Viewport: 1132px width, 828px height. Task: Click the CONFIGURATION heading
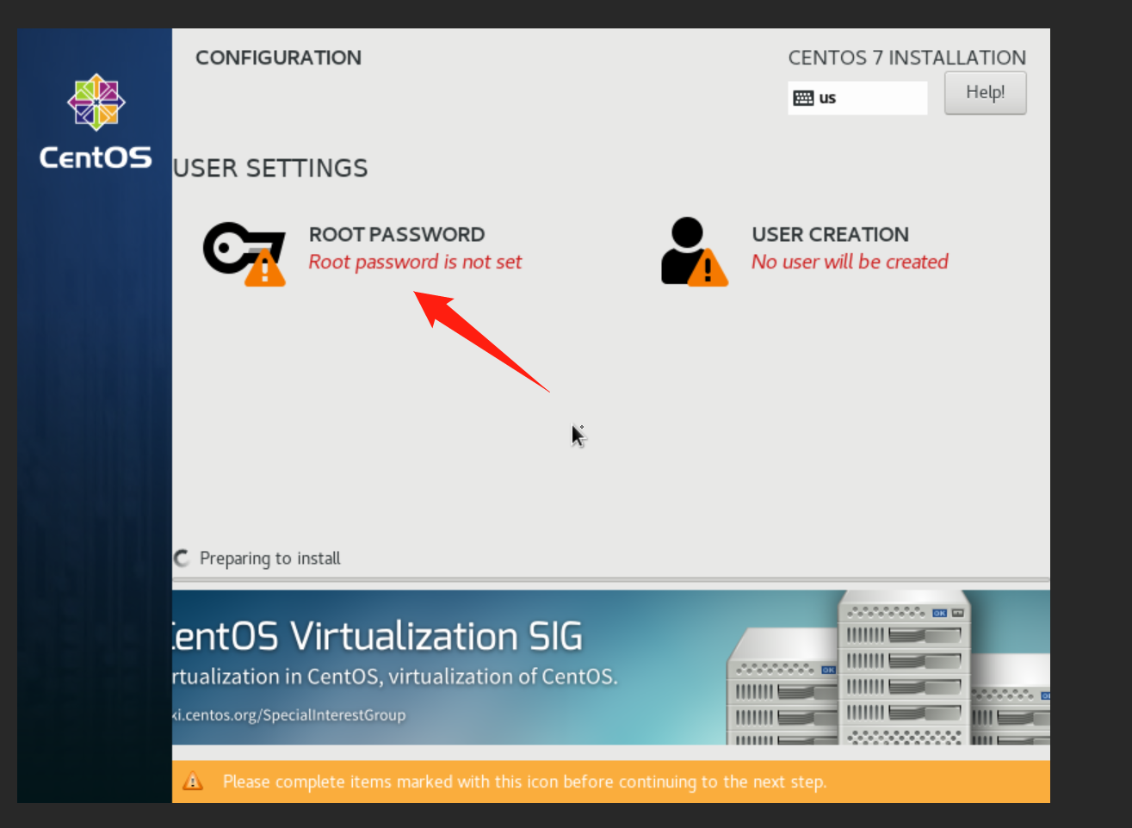pyautogui.click(x=278, y=58)
